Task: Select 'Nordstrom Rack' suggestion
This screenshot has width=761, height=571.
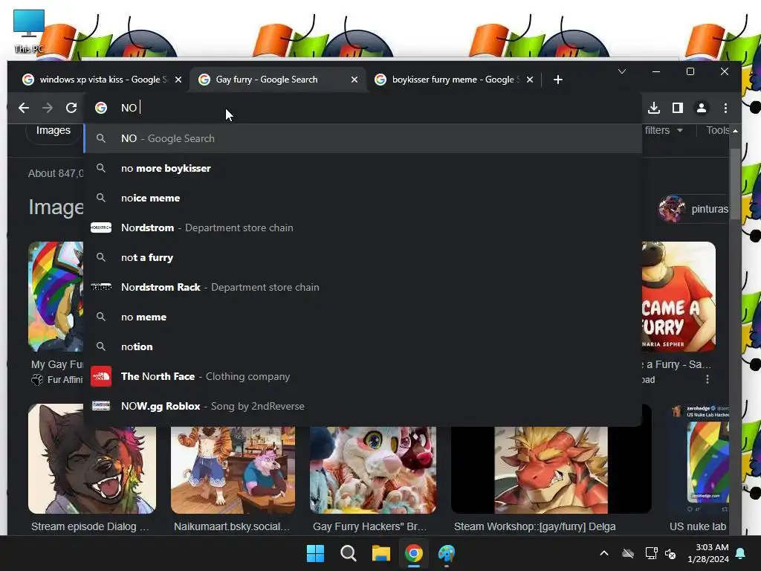Action: tap(363, 287)
